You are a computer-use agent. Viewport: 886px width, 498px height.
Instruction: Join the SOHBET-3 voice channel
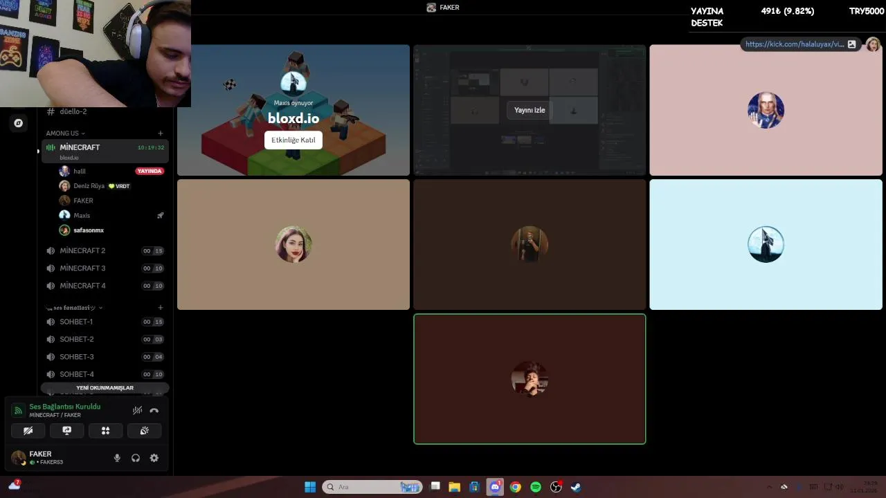[x=104, y=357]
